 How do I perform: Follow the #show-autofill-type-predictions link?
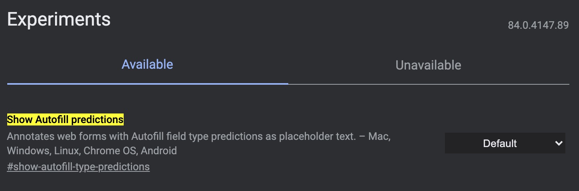78,167
